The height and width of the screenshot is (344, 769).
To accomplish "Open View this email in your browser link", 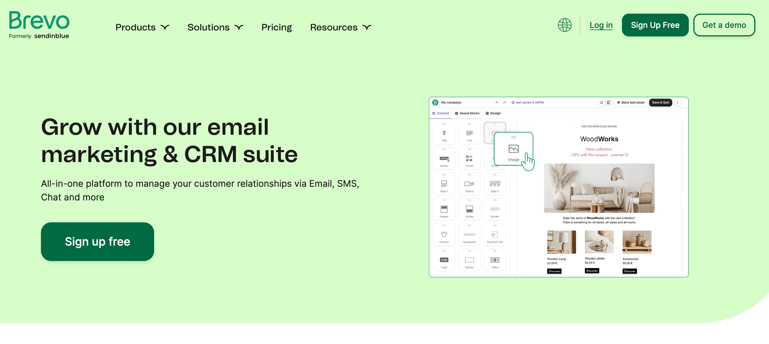I will [x=599, y=126].
